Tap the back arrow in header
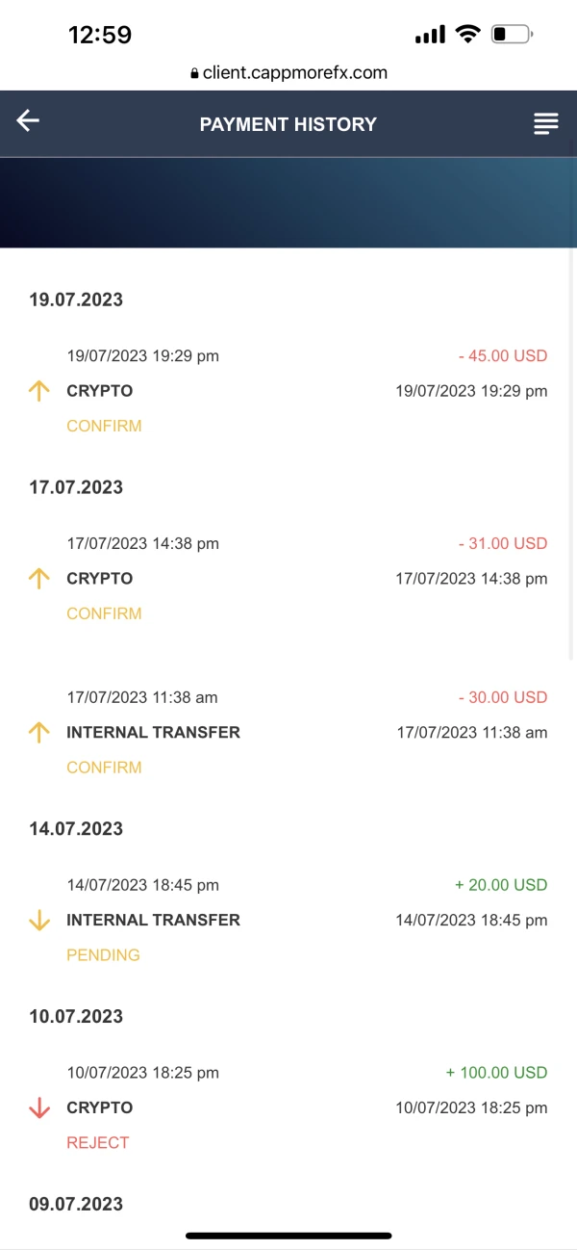The width and height of the screenshot is (577, 1250). click(x=28, y=120)
